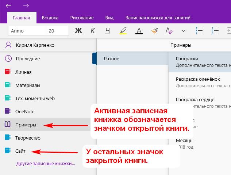Click the user profile icon
Screen dimensions: 231x175
tap(8, 45)
